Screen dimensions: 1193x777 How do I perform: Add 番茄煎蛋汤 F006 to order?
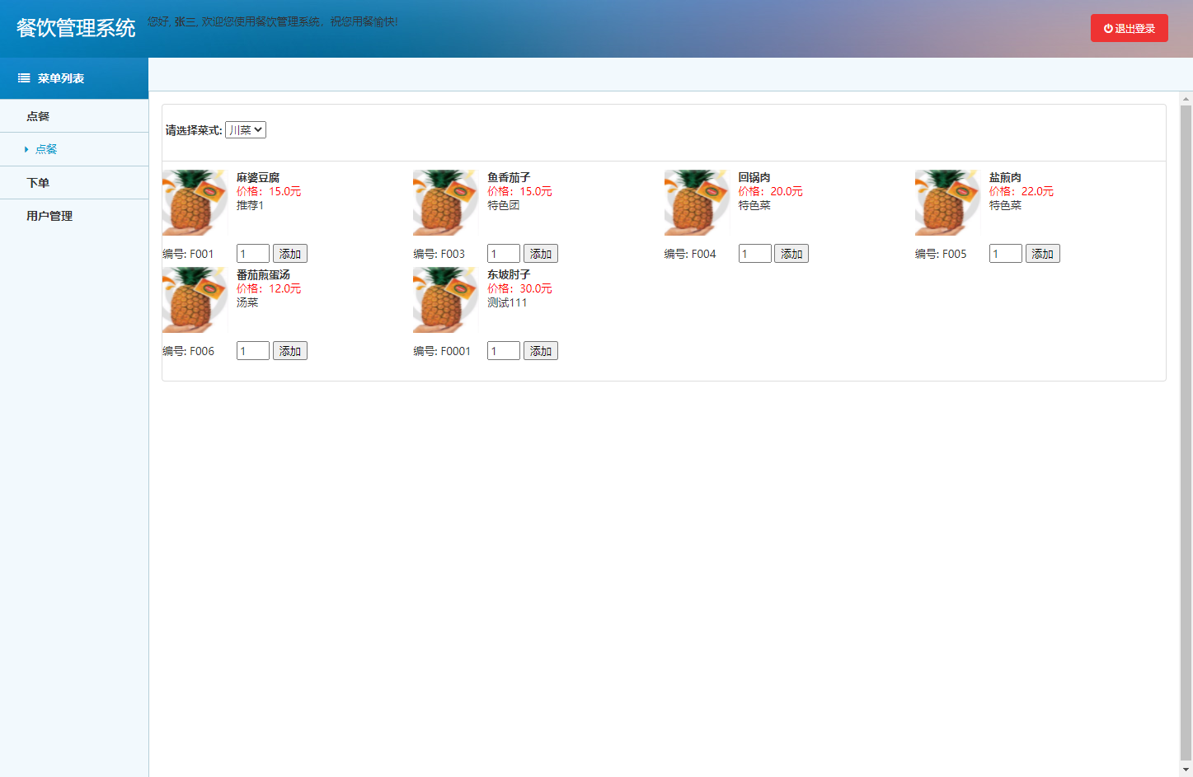pyautogui.click(x=290, y=351)
